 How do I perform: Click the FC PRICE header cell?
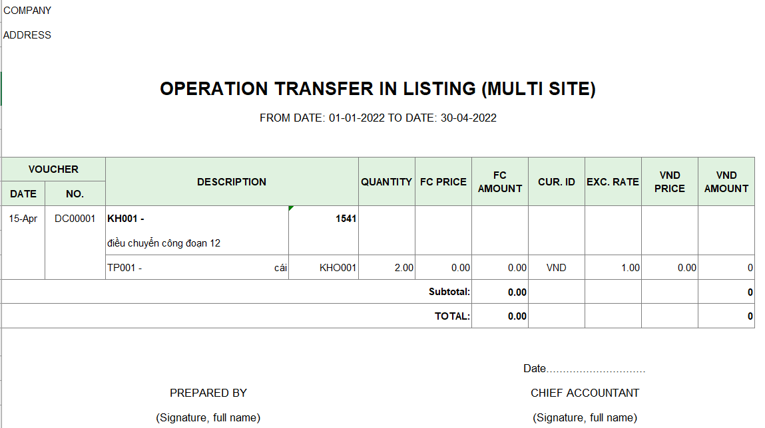coord(443,181)
